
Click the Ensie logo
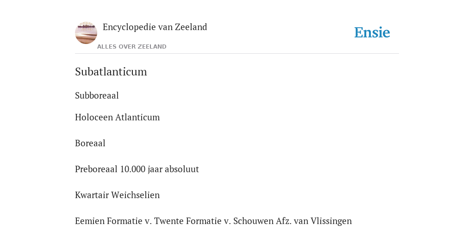point(372,32)
